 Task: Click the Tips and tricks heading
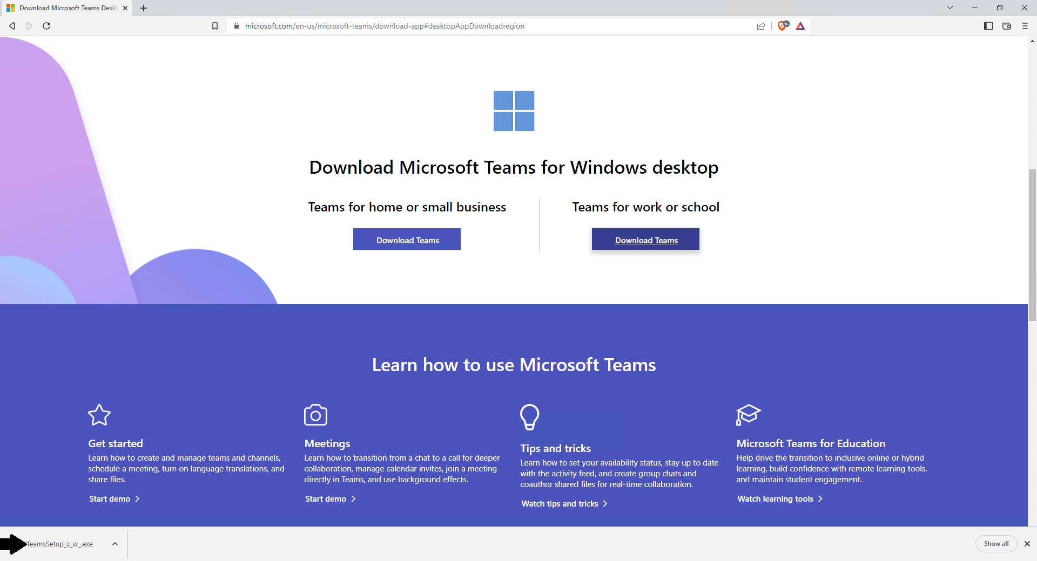(x=556, y=448)
